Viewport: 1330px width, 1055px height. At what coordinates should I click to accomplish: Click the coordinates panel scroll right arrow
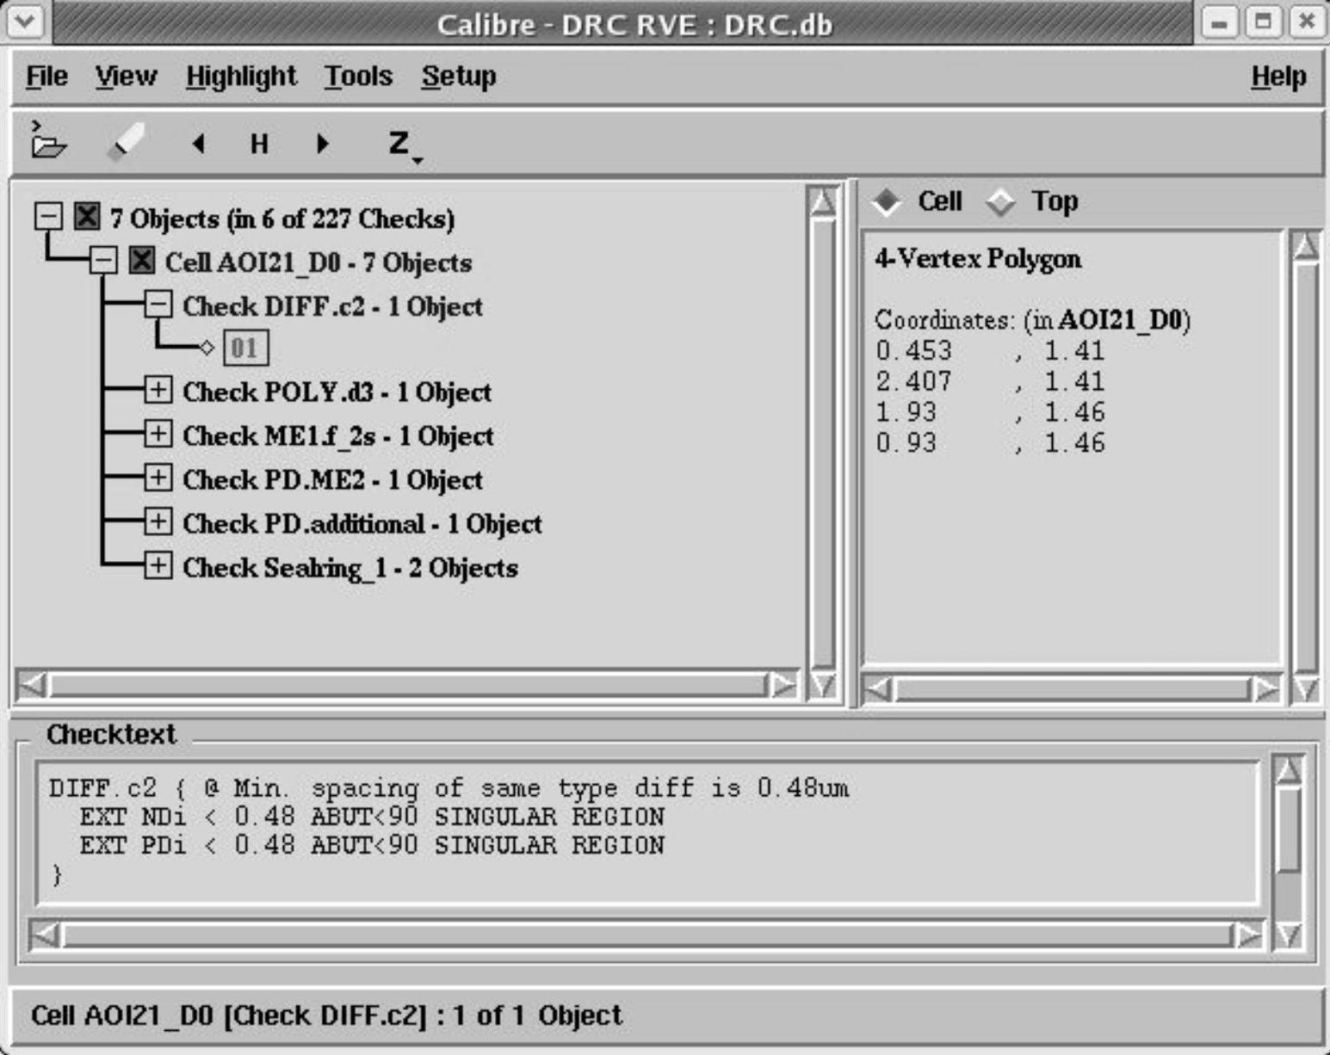click(1265, 689)
